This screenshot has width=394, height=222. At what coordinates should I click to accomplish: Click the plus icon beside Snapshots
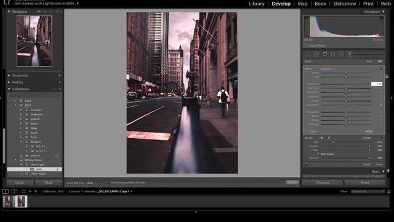(60, 75)
